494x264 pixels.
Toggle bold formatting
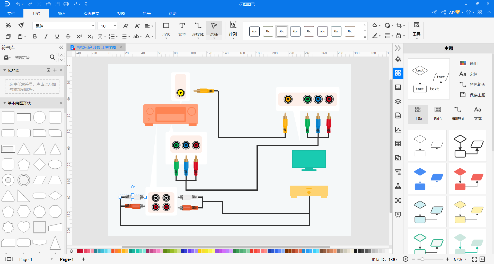pyautogui.click(x=35, y=36)
